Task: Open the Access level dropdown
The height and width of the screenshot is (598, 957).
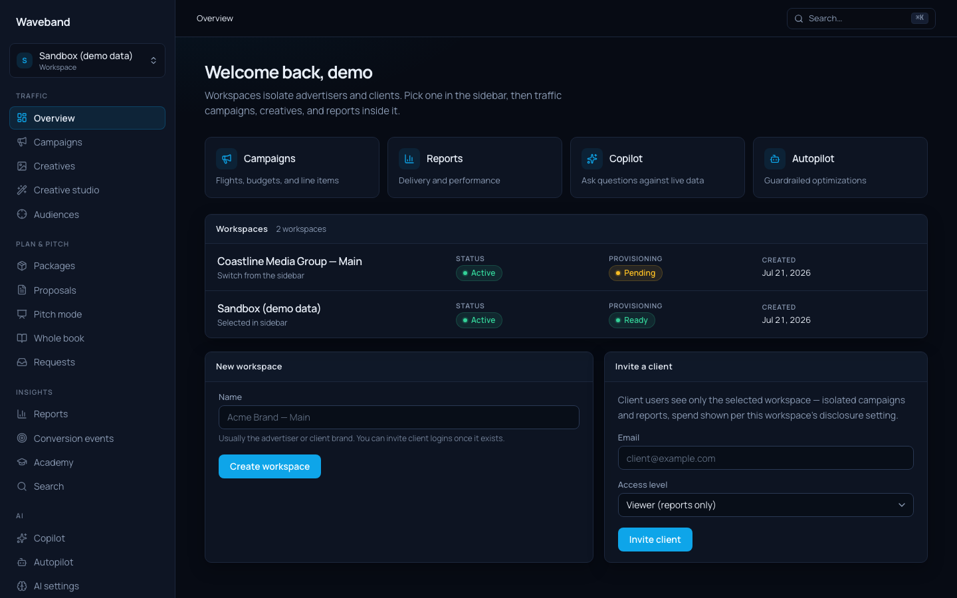Action: 766,505
